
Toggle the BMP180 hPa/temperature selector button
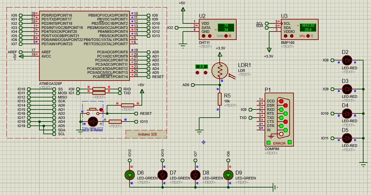pos(308,36)
